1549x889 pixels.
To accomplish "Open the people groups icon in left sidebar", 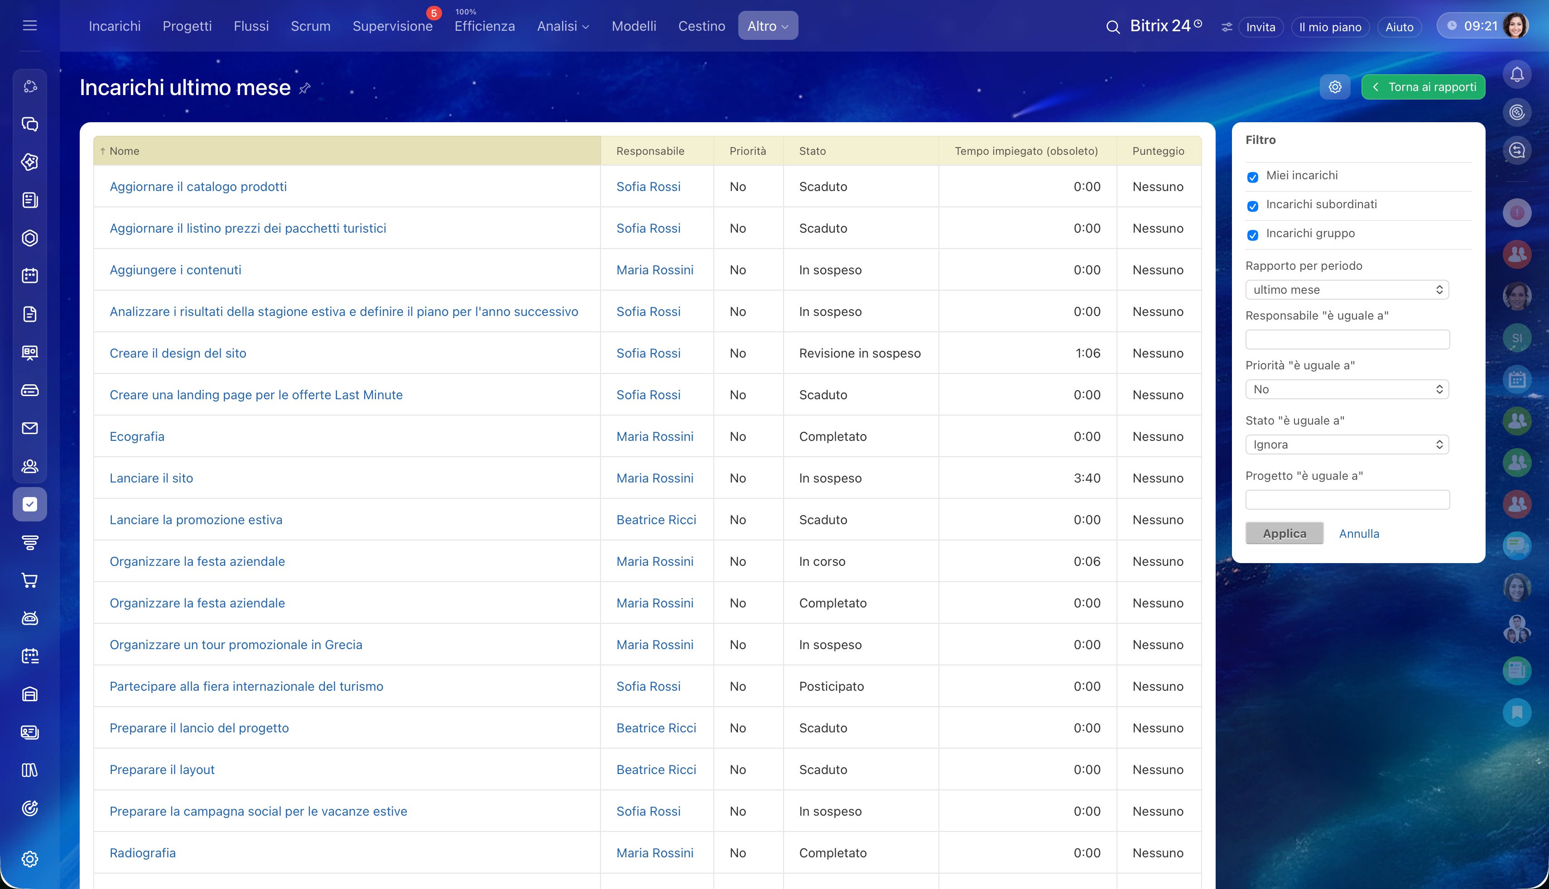I will point(30,467).
